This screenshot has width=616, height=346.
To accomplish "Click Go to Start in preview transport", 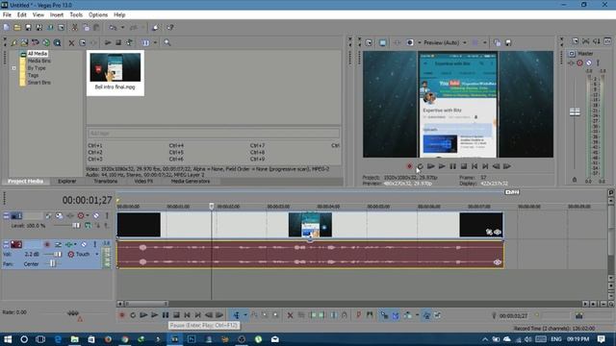I will point(475,166).
